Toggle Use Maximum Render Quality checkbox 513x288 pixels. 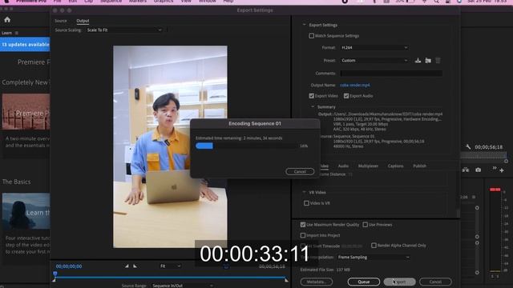[x=303, y=225]
